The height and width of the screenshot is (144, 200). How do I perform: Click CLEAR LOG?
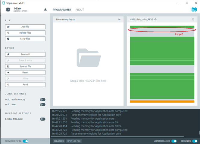(x=59, y=141)
